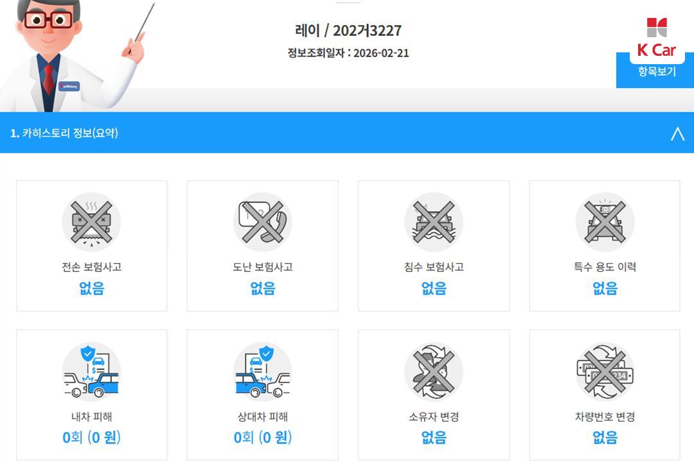Click the 차량번호 변경 license plate icon
Screen dimensions: 694x462
(x=605, y=372)
